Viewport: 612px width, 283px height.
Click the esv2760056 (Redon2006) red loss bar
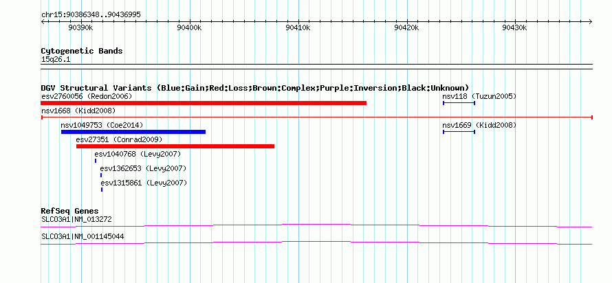coord(204,103)
